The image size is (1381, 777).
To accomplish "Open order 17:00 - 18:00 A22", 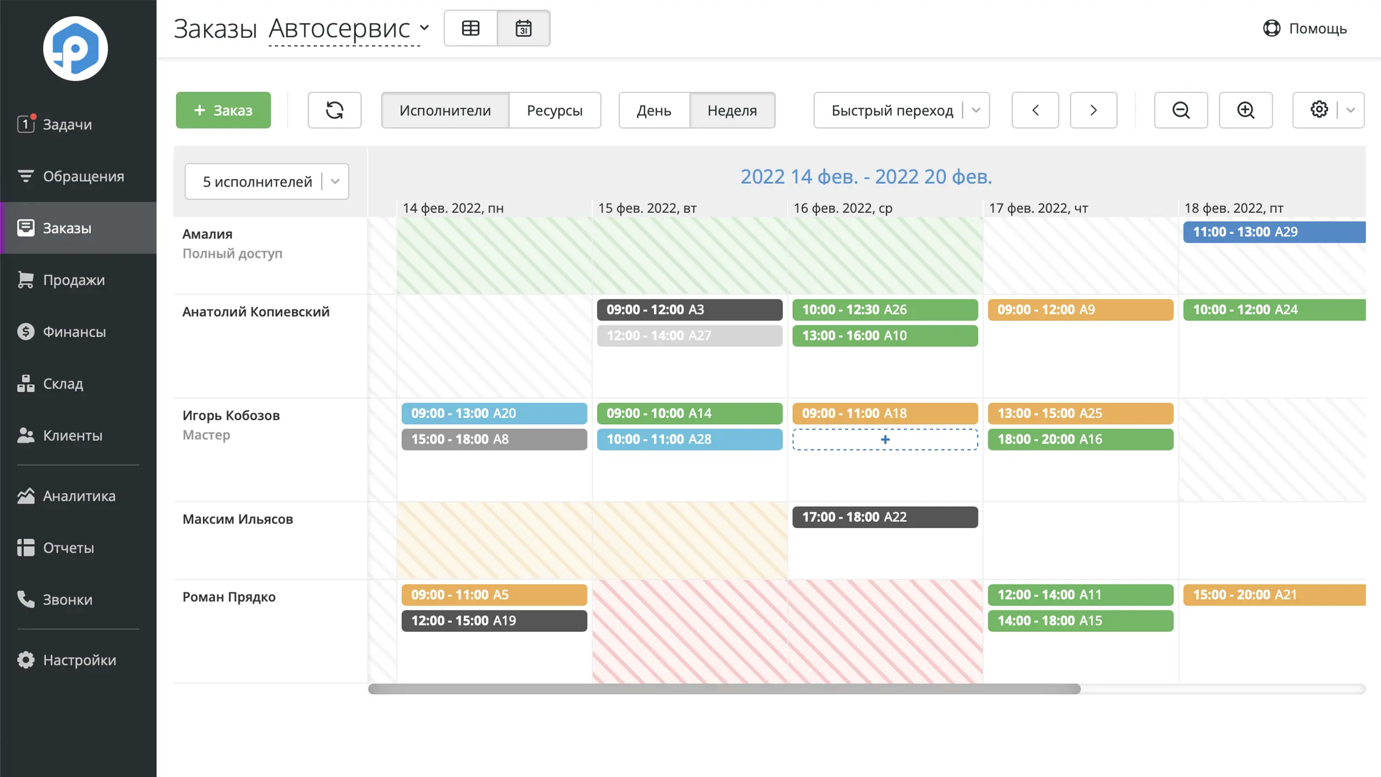I will click(885, 517).
